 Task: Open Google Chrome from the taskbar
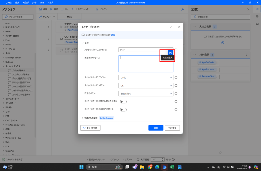point(150,167)
